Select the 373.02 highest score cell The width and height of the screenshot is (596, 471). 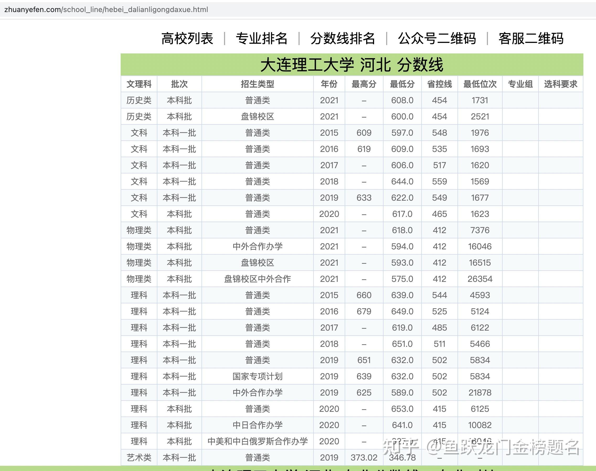[x=364, y=458]
